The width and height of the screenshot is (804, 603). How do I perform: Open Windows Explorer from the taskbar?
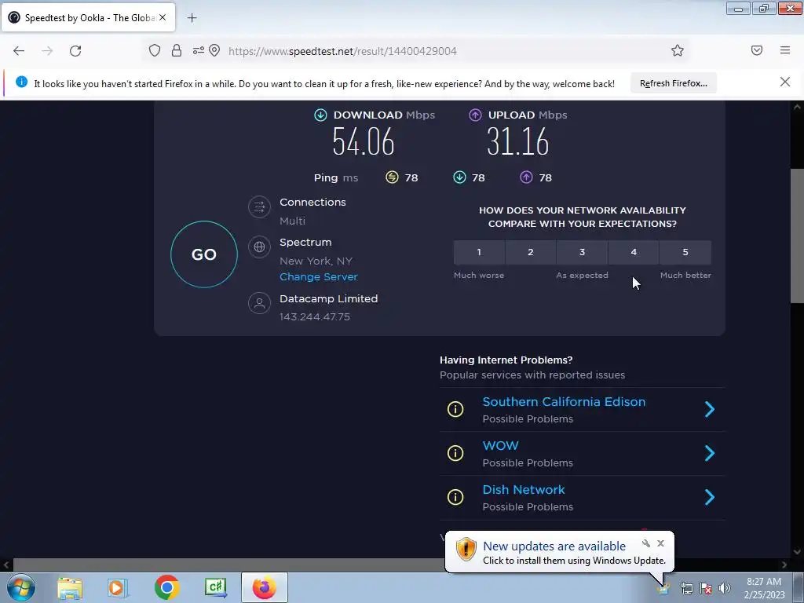click(70, 587)
